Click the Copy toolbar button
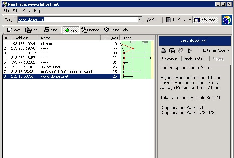The height and width of the screenshot is (158, 234). pos(32,30)
